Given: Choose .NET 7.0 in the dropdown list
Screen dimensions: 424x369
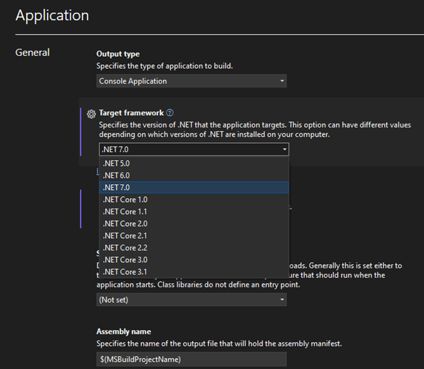Looking at the screenshot, I should (x=194, y=187).
